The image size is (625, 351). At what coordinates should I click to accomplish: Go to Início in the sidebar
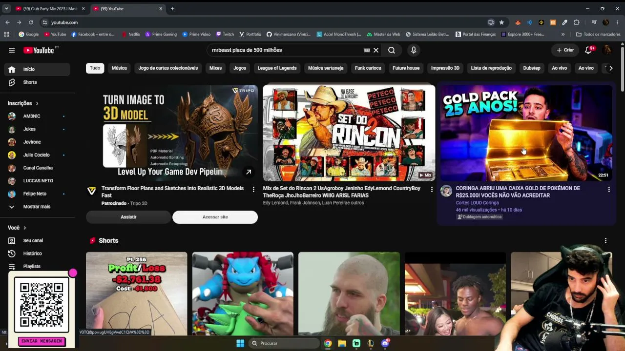pyautogui.click(x=37, y=69)
